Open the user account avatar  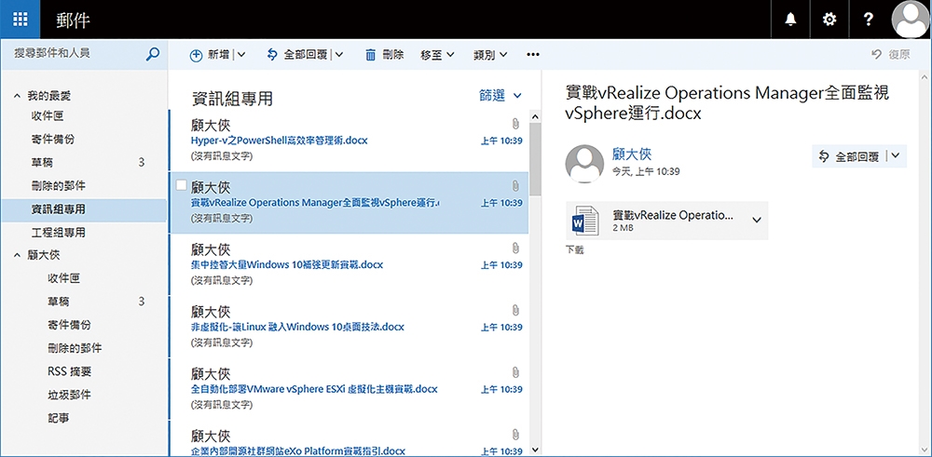pos(911,20)
